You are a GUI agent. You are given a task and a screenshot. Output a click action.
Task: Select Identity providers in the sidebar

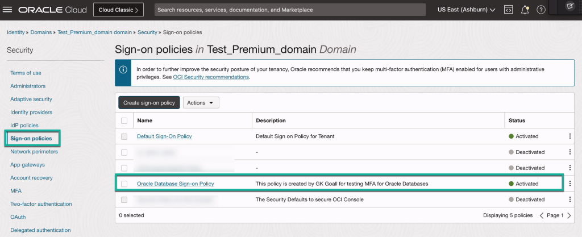tap(31, 113)
